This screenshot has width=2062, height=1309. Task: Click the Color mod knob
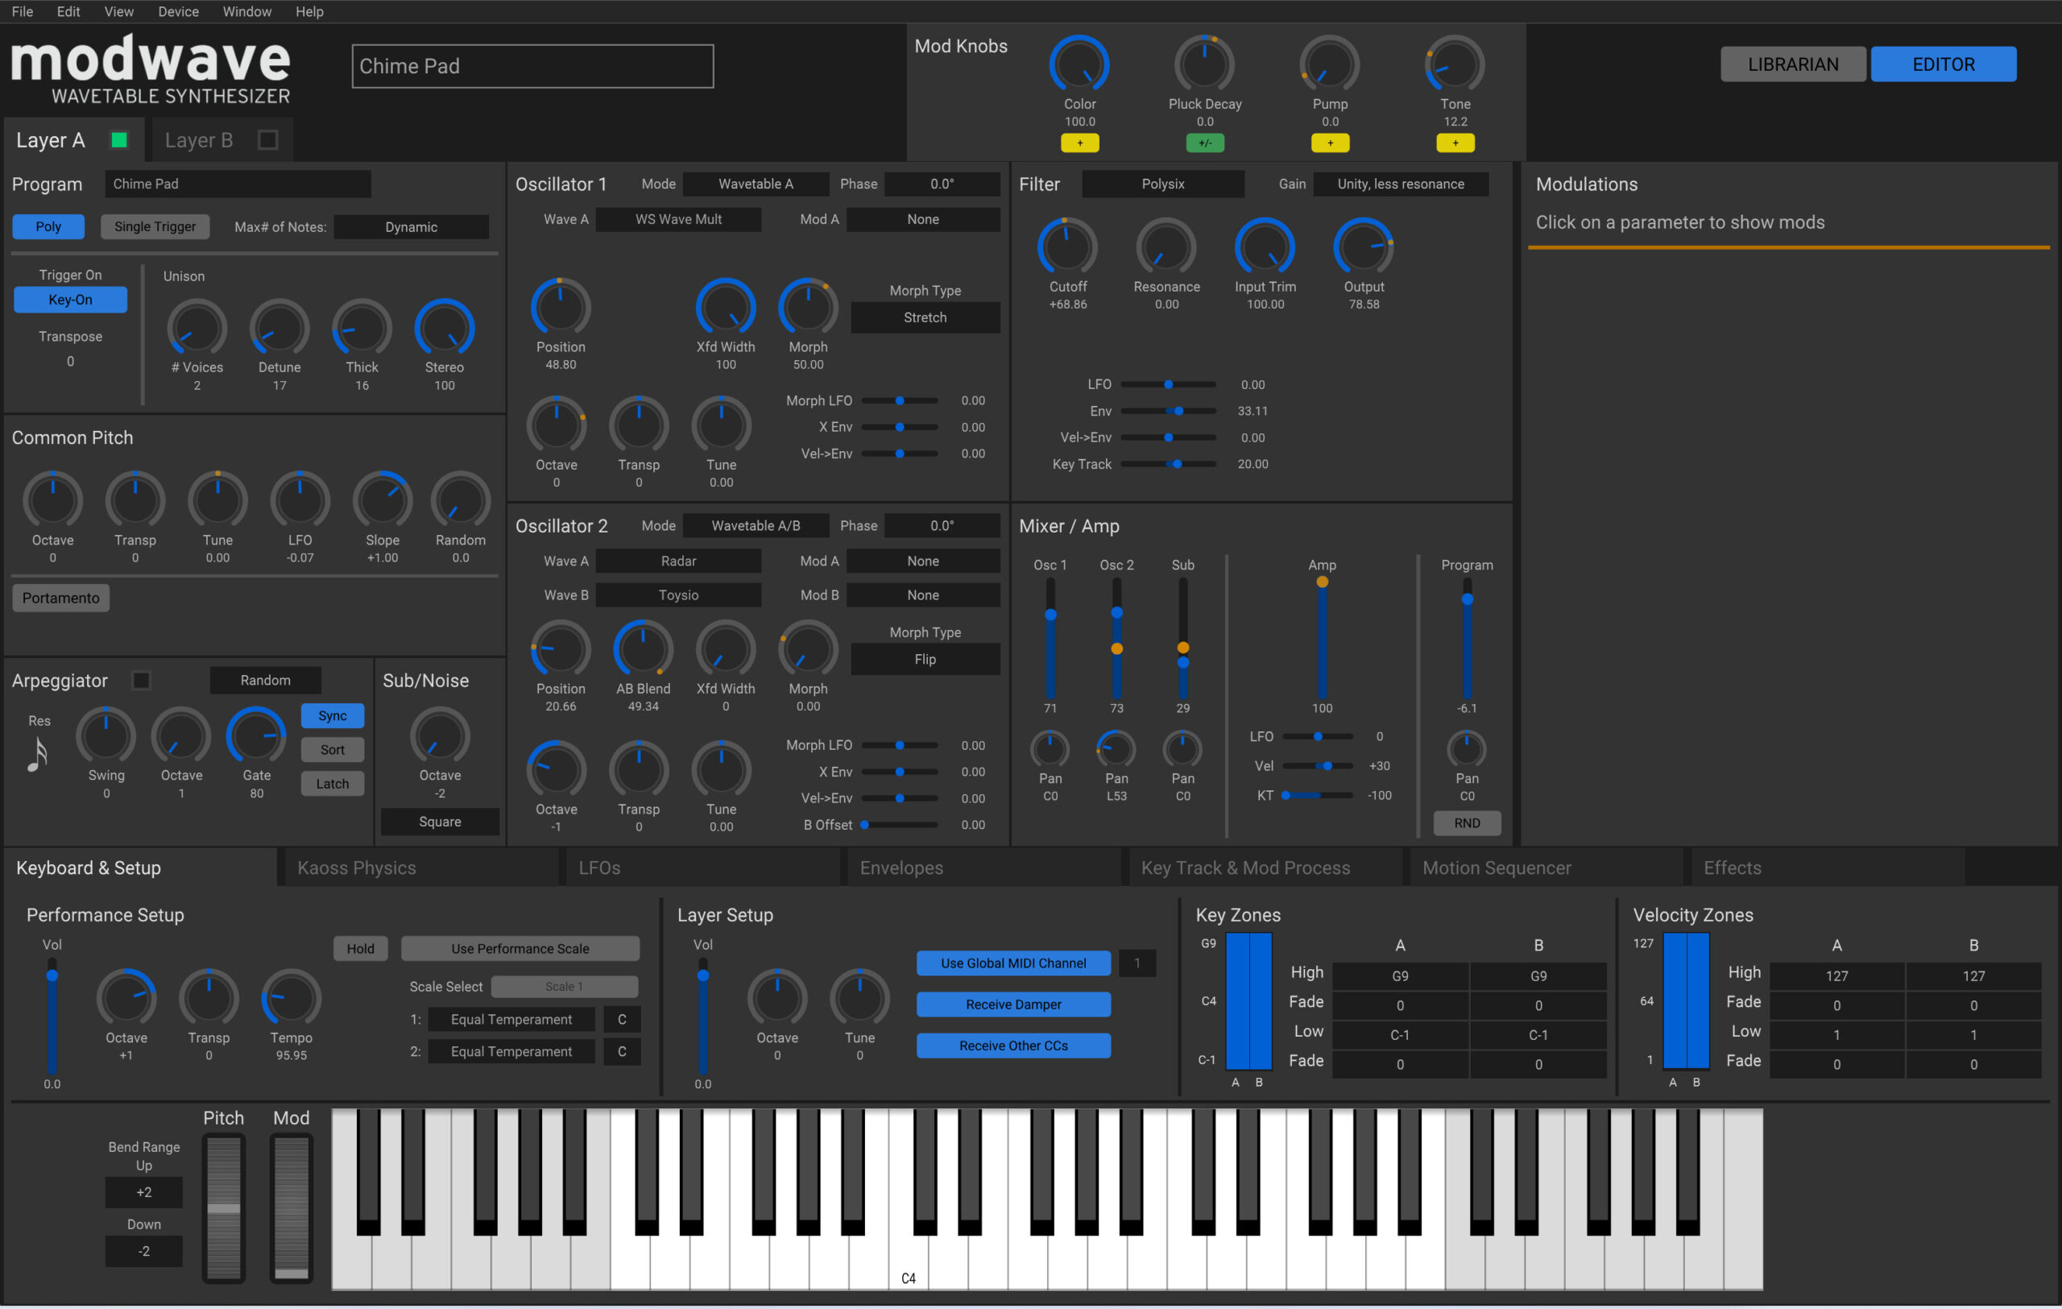(1079, 65)
